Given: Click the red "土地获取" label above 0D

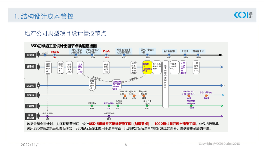Looking at the screenshot, I should click(x=55, y=52).
